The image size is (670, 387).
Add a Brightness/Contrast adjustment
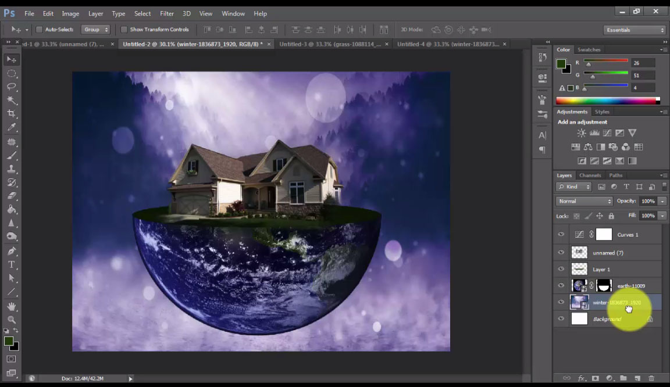pyautogui.click(x=582, y=133)
